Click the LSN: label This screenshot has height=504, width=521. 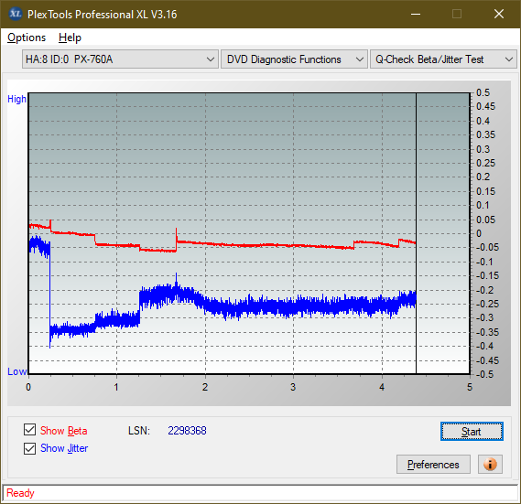click(139, 431)
